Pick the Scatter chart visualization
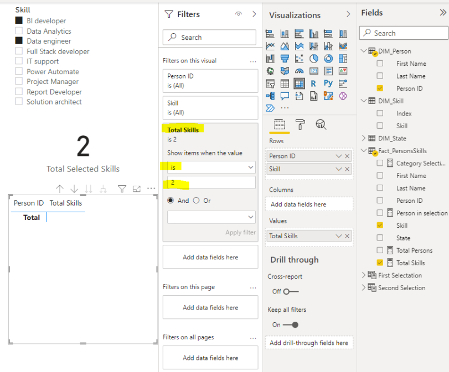 pos(299,59)
